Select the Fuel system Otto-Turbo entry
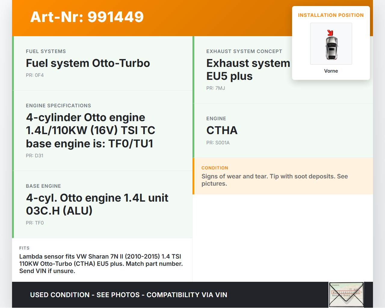Viewport: 385px width, 308px height. click(x=88, y=63)
